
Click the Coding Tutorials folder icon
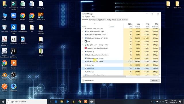[41, 29]
